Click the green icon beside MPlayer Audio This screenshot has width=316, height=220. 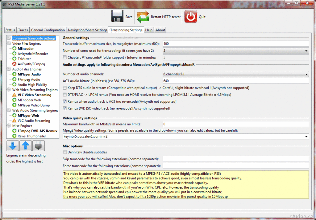click(14, 74)
